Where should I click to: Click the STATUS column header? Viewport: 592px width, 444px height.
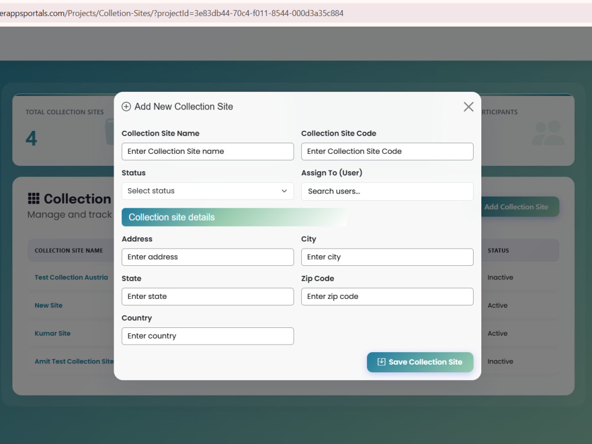pyautogui.click(x=498, y=250)
